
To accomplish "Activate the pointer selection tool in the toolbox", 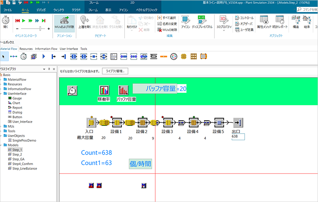I will click(x=4, y=57).
